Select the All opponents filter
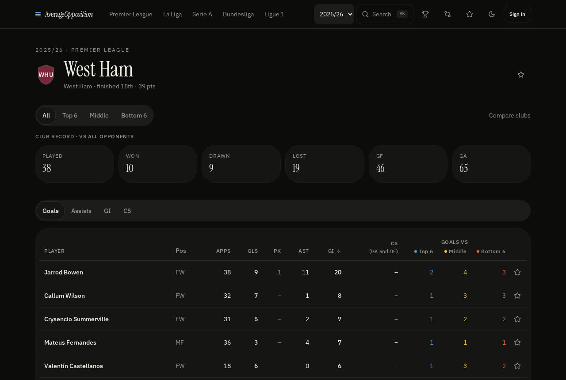This screenshot has width=566, height=380. [x=46, y=115]
